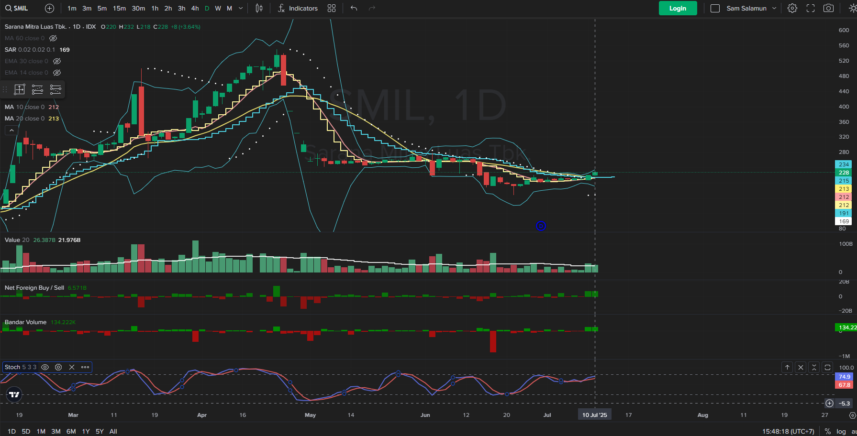The height and width of the screenshot is (436, 857).
Task: Open the indicator templates grid icon
Action: pos(332,8)
